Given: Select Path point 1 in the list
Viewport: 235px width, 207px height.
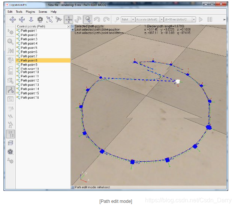Looking at the screenshot, I should (43, 31).
